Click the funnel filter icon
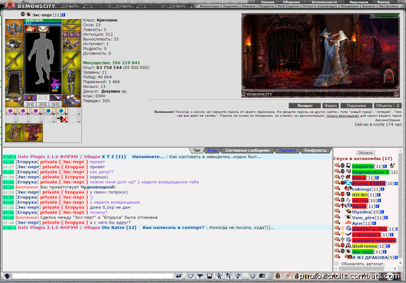The width and height of the screenshot is (406, 283). click(200, 276)
